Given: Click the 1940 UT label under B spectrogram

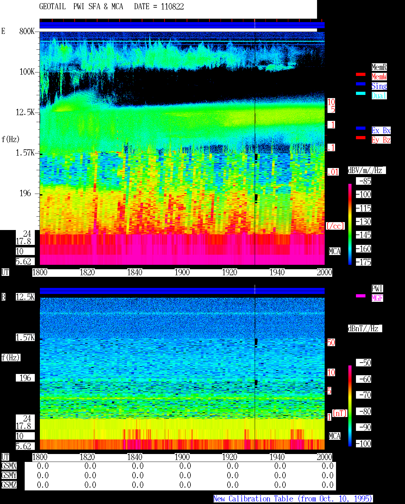Looking at the screenshot, I should click(x=277, y=457).
